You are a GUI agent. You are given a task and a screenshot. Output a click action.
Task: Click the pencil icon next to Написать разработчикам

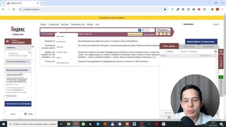[28, 61]
